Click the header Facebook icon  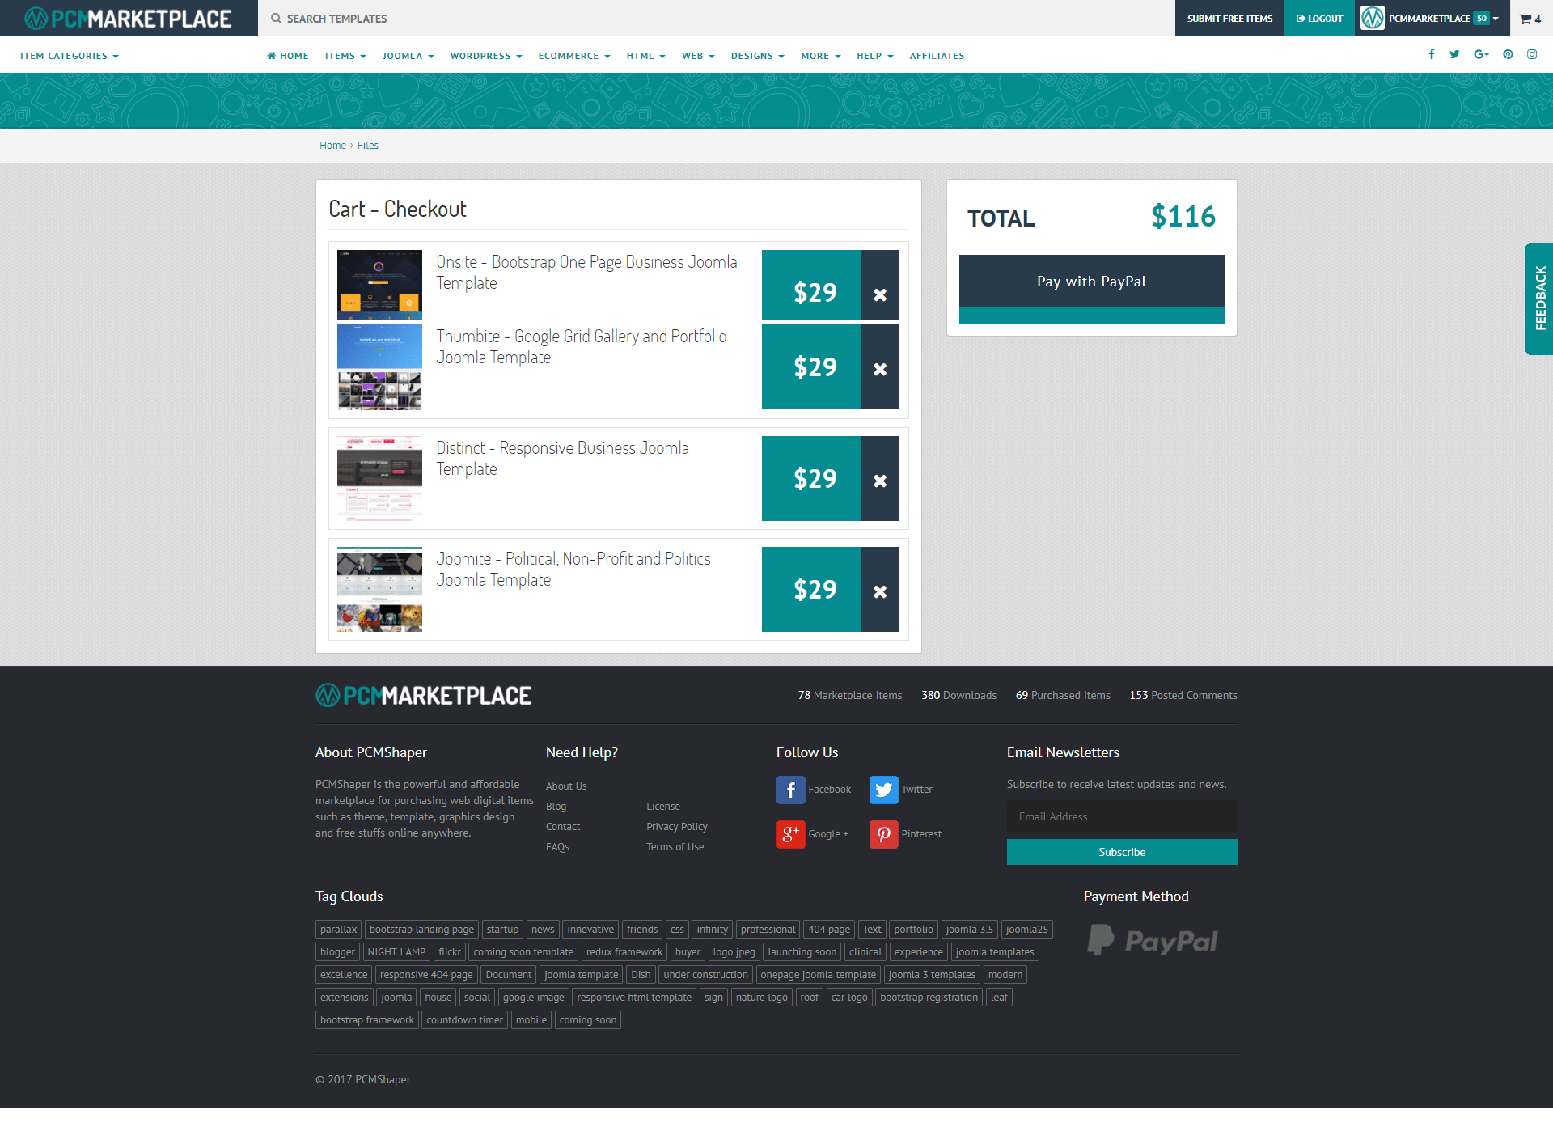[1432, 54]
